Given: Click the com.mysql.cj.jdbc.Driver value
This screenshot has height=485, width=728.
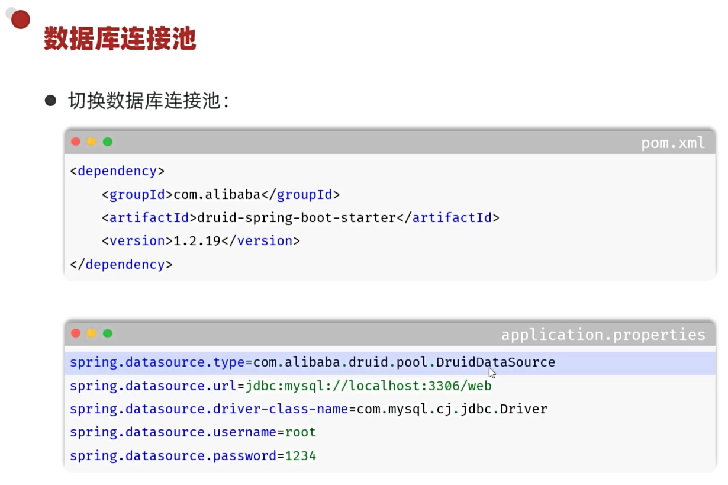Looking at the screenshot, I should click(x=452, y=409).
